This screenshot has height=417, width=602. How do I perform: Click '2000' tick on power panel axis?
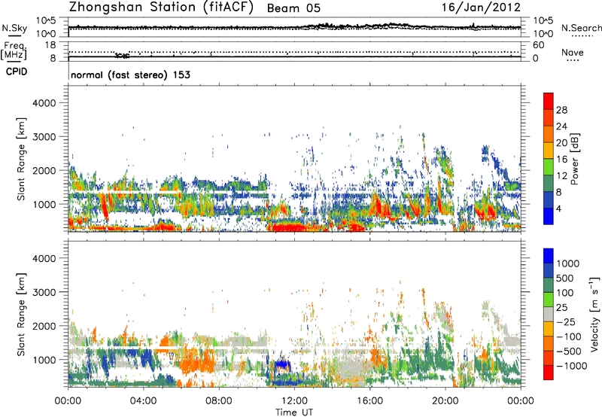point(44,170)
